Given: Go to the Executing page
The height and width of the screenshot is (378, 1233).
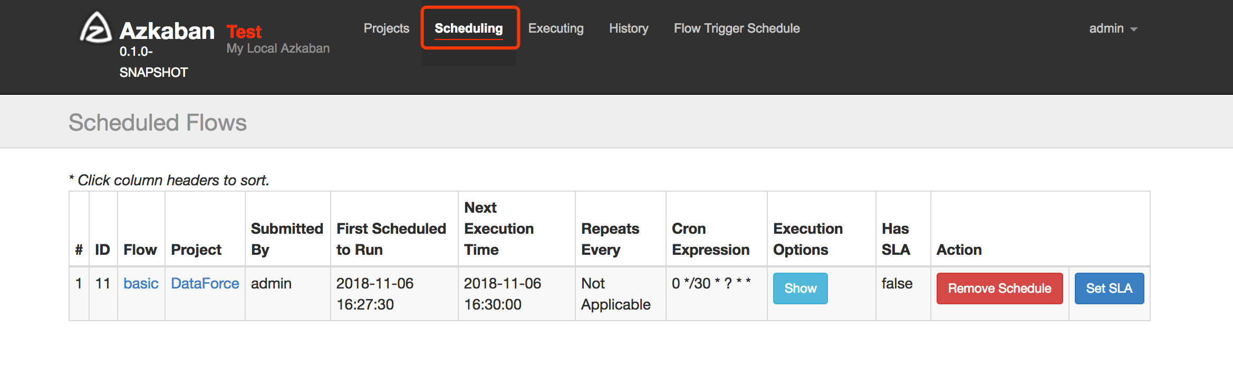Looking at the screenshot, I should pyautogui.click(x=556, y=28).
